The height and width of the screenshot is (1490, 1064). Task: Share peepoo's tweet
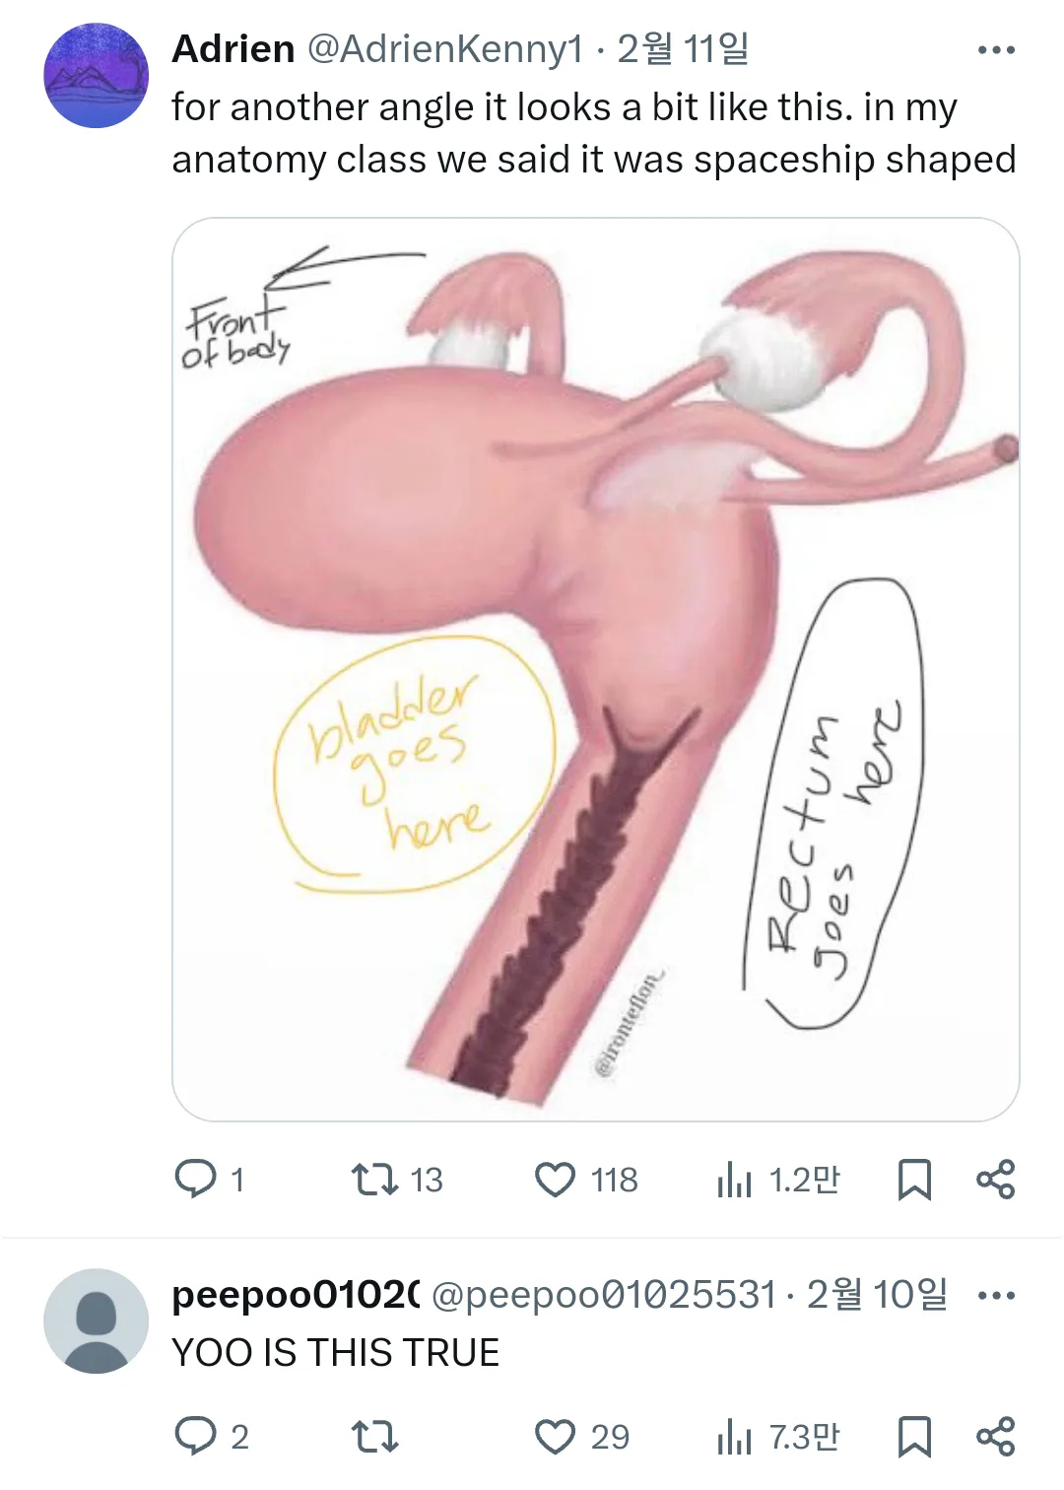coord(995,1436)
